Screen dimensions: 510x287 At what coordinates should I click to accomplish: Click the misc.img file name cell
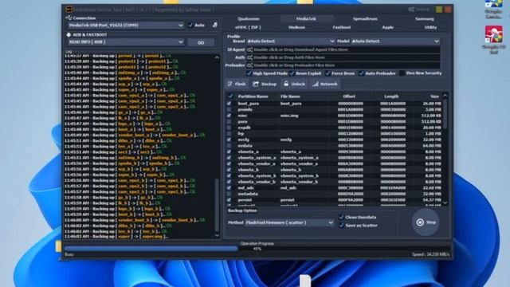tap(289, 116)
